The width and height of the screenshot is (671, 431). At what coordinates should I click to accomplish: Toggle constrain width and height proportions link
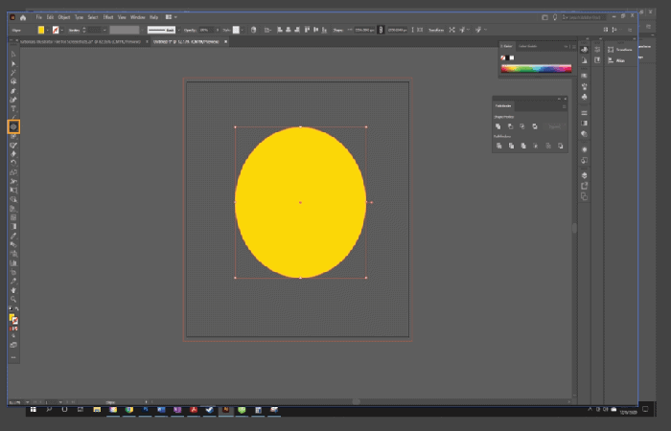tap(381, 30)
